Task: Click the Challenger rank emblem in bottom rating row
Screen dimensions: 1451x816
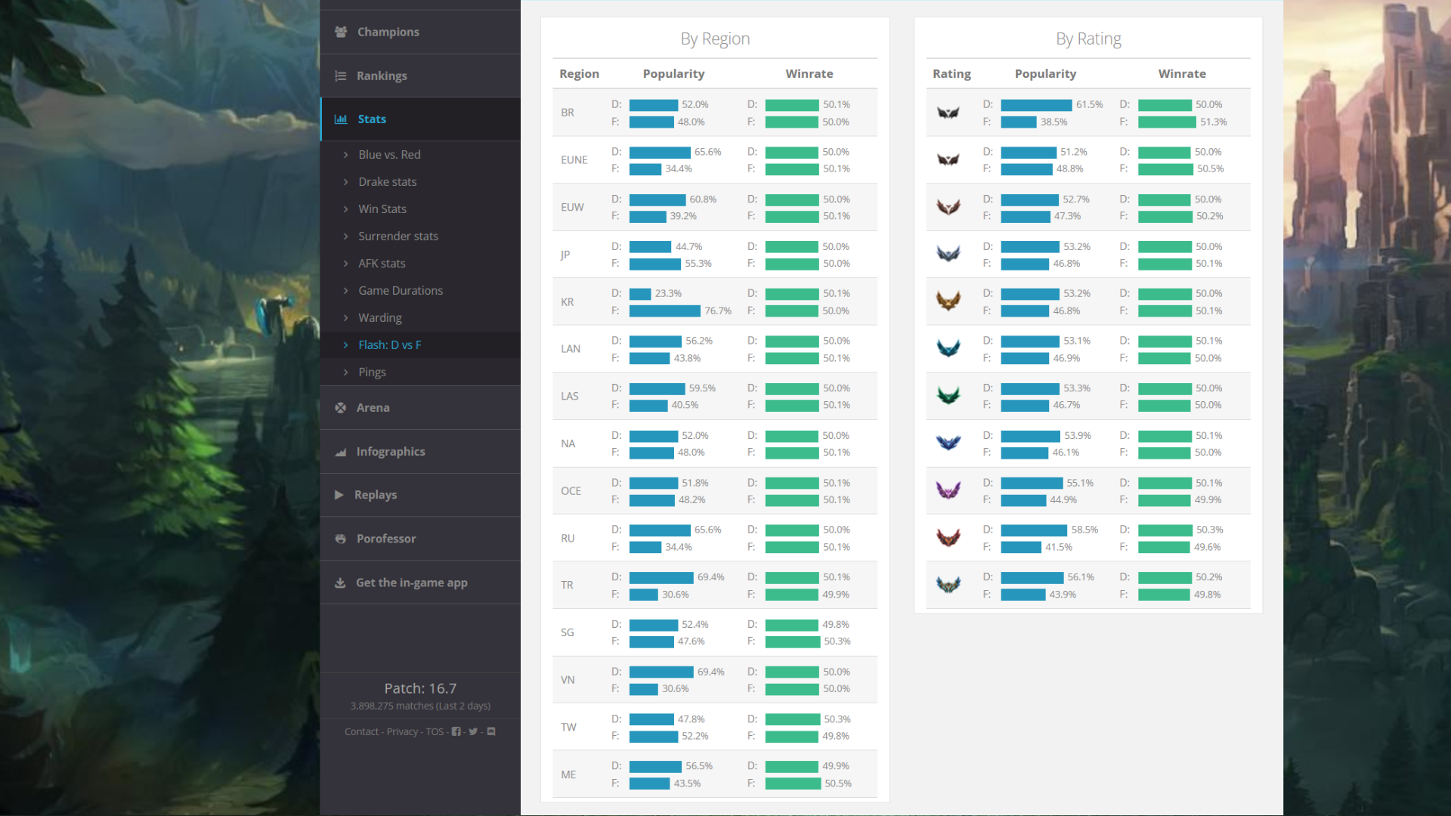Action: pyautogui.click(x=948, y=585)
